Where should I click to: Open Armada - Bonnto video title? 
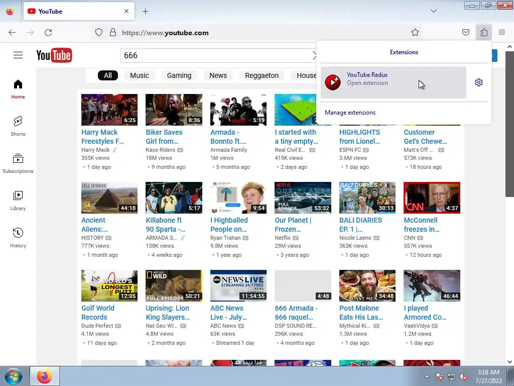pos(228,137)
